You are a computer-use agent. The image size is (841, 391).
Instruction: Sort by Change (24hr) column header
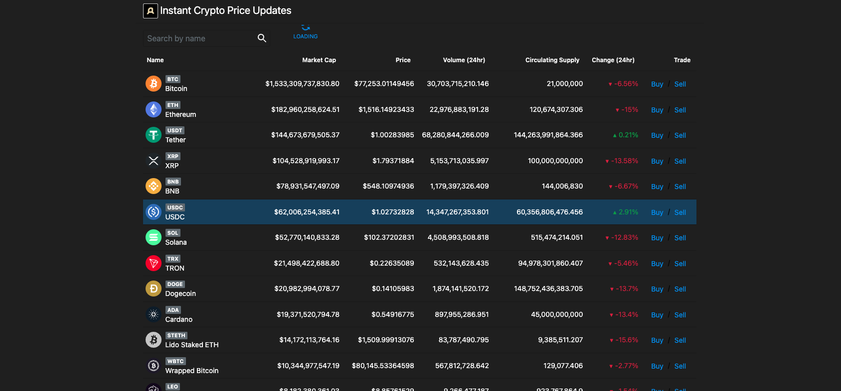(613, 60)
